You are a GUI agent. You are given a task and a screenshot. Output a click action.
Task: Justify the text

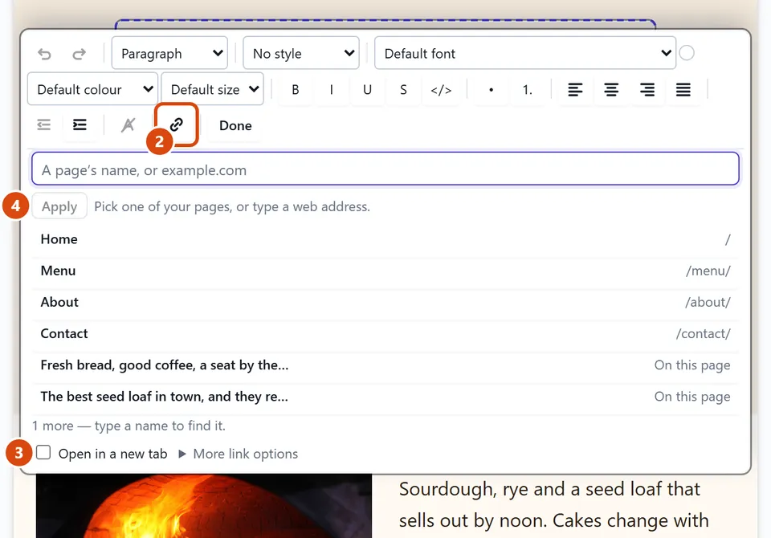click(x=683, y=89)
